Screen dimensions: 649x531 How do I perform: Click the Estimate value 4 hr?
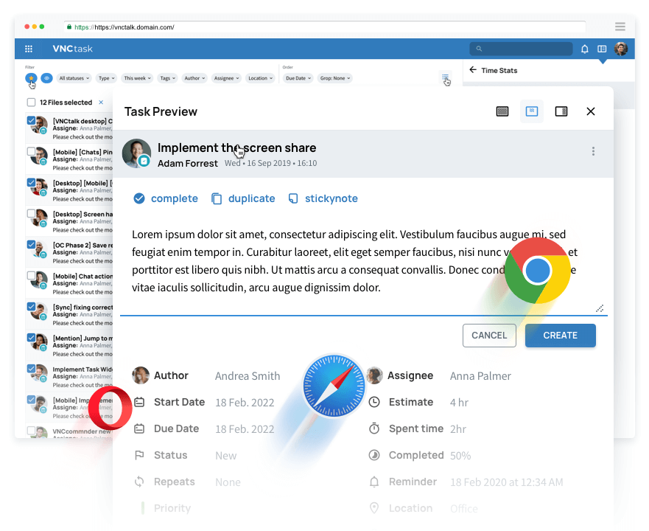[x=459, y=403]
